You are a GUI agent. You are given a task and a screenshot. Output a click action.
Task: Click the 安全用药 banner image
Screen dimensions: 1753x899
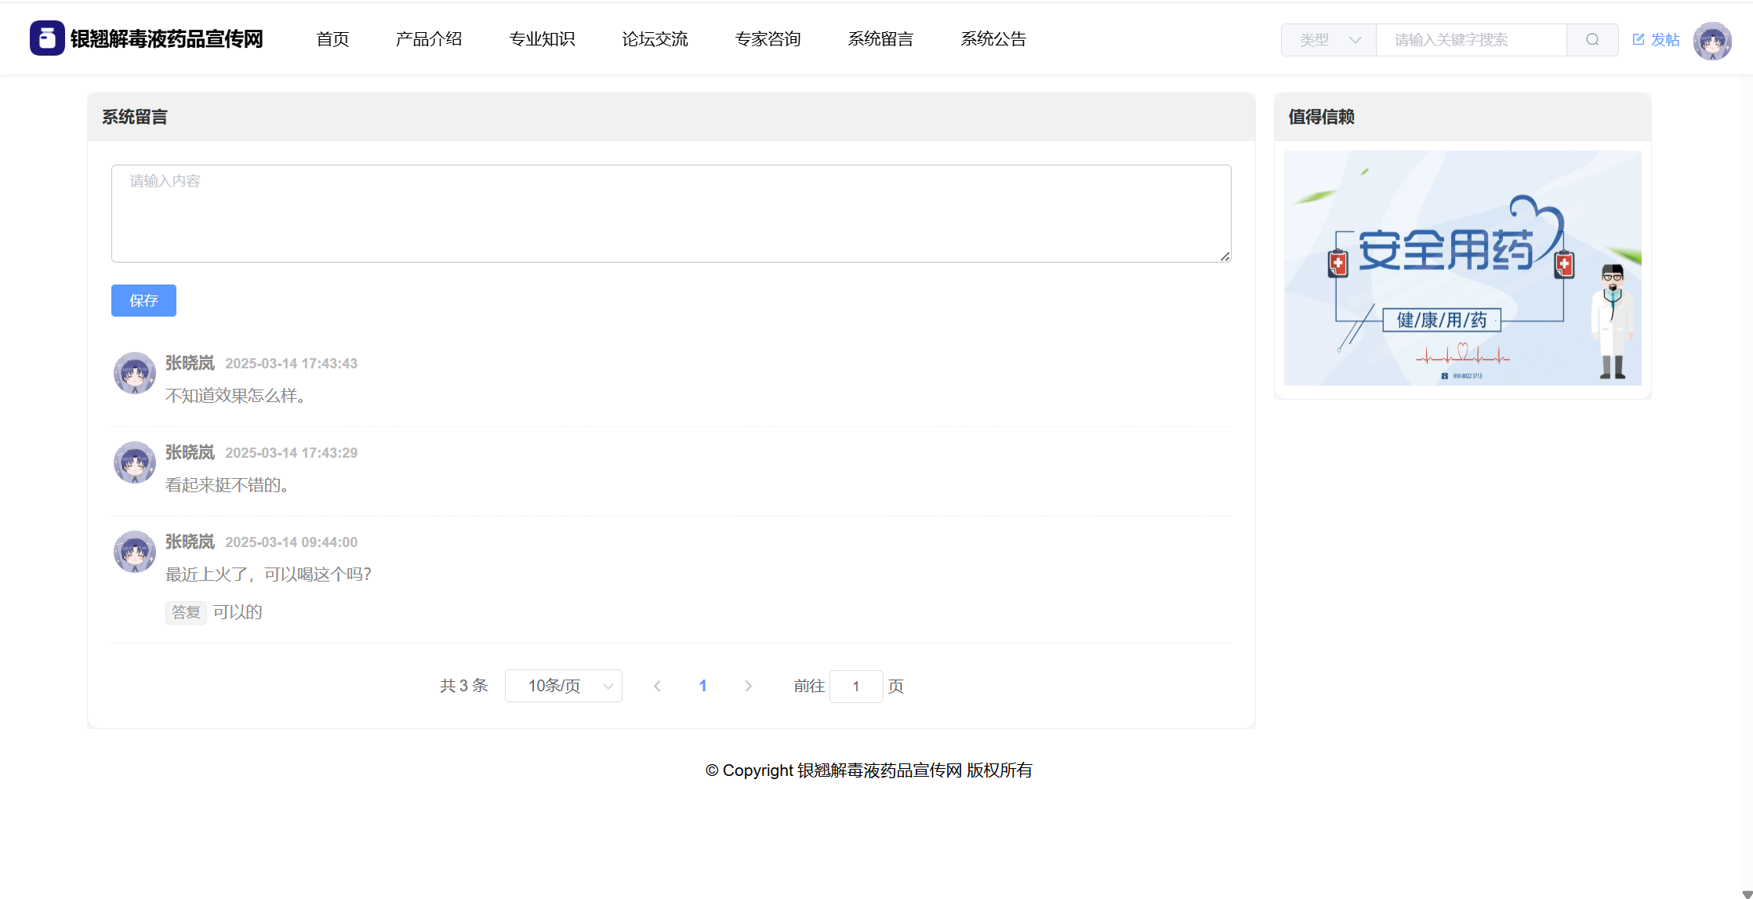[x=1462, y=267]
